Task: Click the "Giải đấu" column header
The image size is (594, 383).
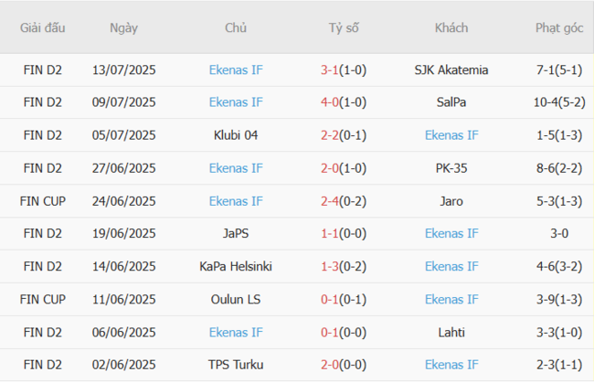Action: pos(43,27)
